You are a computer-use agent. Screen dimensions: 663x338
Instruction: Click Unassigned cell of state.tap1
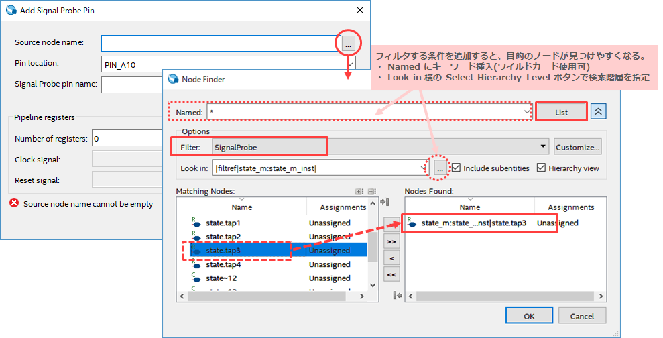pos(329,223)
